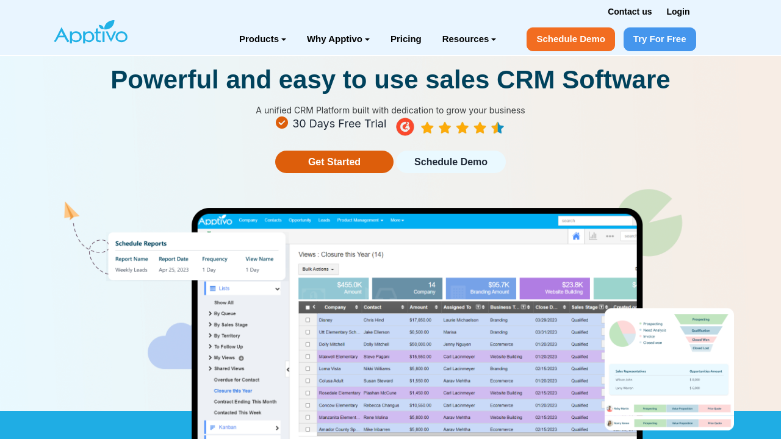781x439 pixels.
Task: Collapse the sidebar with the left arrow handle
Action: (288, 369)
